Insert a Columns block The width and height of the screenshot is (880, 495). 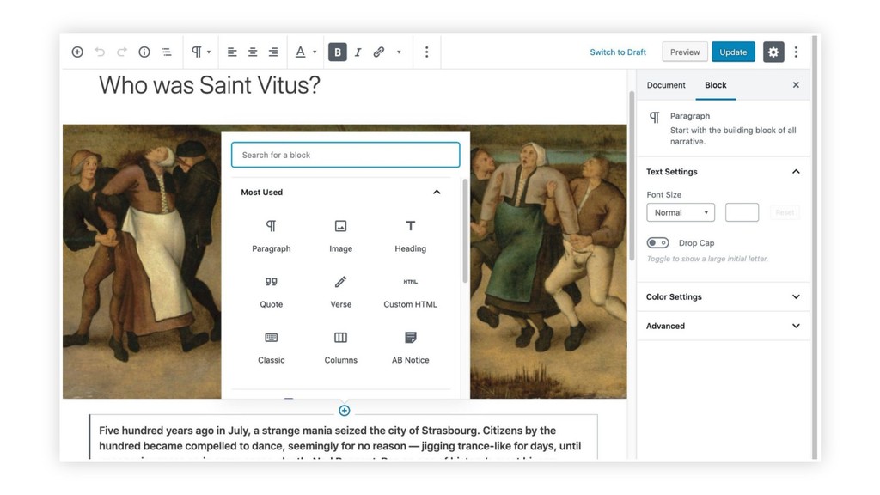tap(340, 347)
